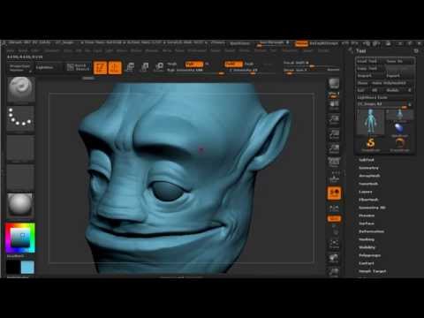Expand the Geometry subpalette
Screen dimensions: 424x318
[x=368, y=168]
